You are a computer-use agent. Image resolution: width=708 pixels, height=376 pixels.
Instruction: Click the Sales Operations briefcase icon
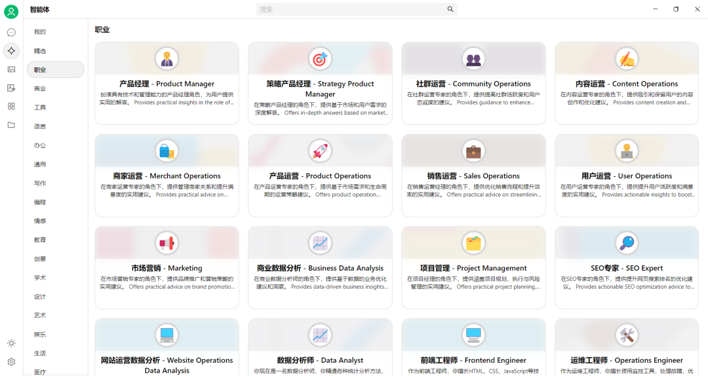473,151
